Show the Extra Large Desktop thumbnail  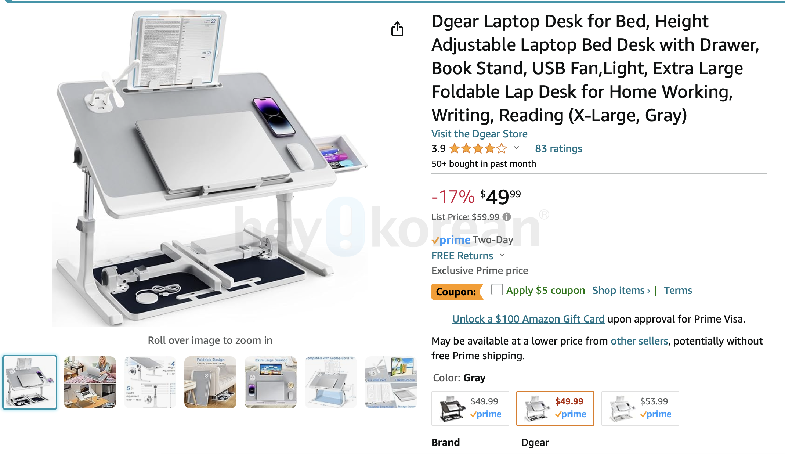pyautogui.click(x=271, y=382)
